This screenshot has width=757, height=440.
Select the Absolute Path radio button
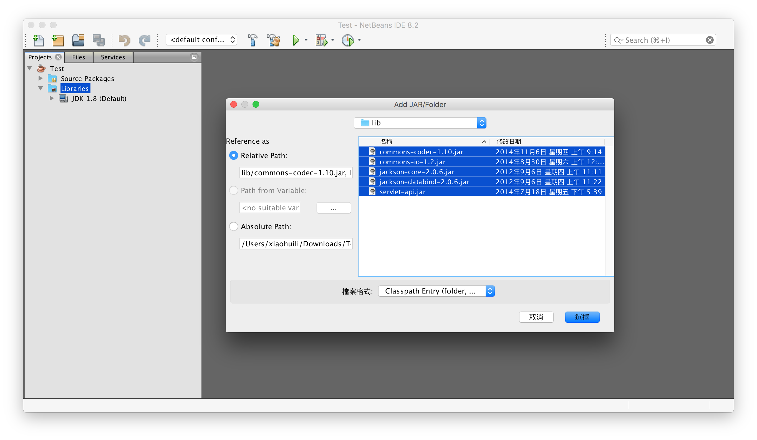[233, 226]
